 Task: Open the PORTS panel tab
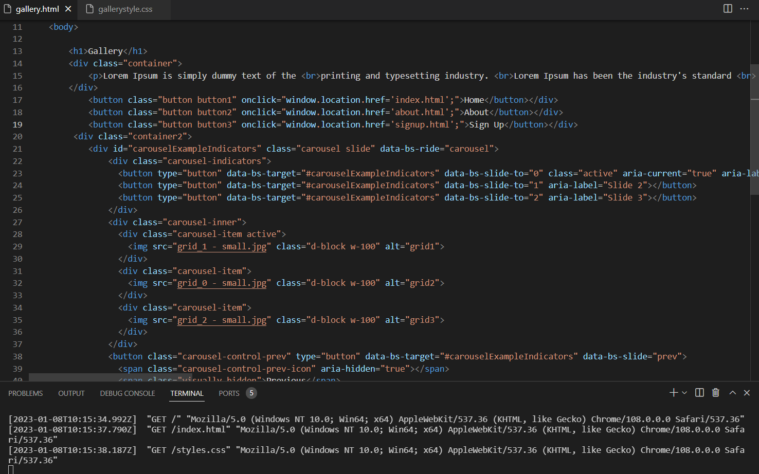click(x=229, y=393)
